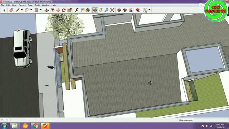The height and width of the screenshot is (129, 229).
Task: Open File Explorer from taskbar
Action: coord(15,126)
